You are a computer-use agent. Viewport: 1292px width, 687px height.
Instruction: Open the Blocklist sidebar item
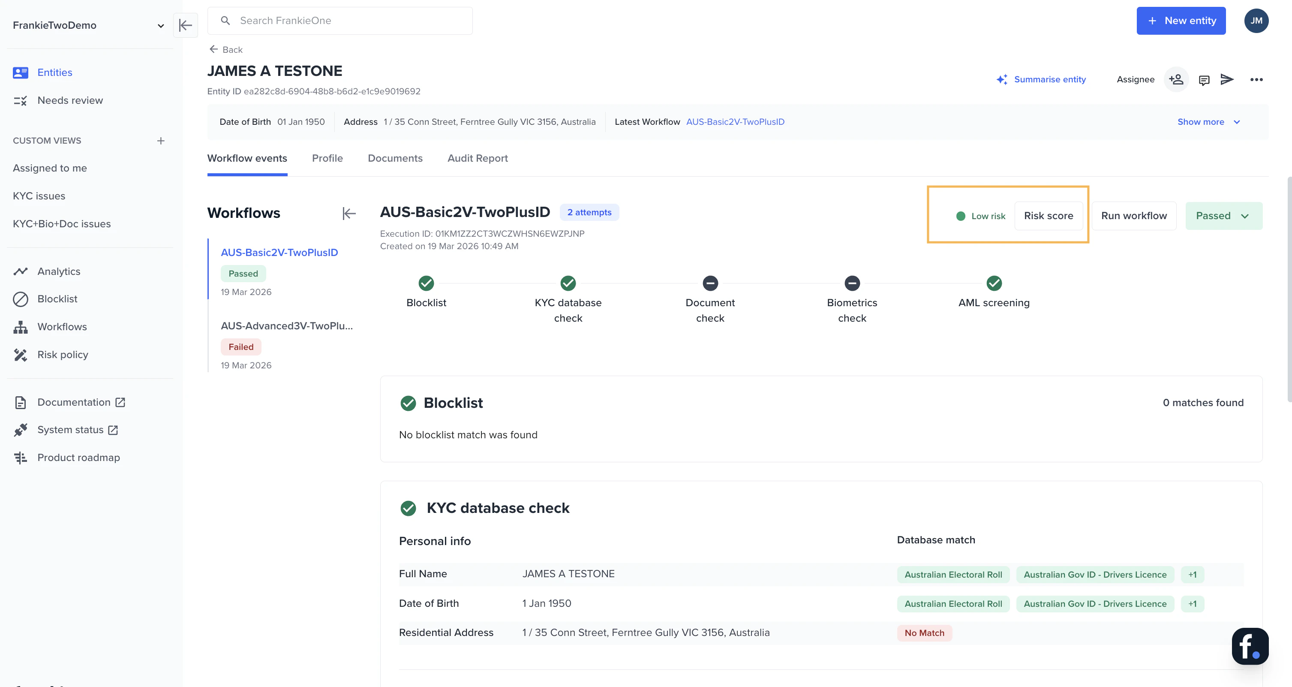57,299
